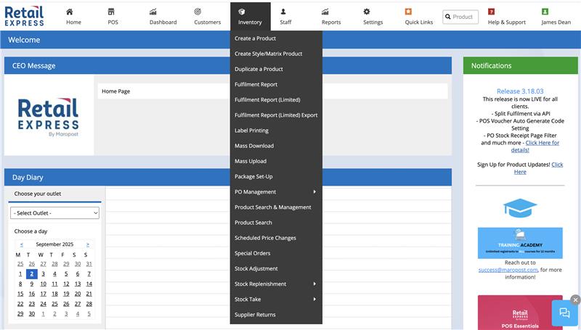The width and height of the screenshot is (581, 330).
Task: Open Product Search & Management
Action: [x=273, y=207]
